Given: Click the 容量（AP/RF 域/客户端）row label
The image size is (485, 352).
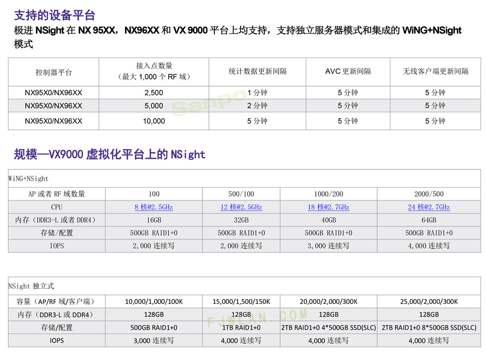Looking at the screenshot, I should pos(56,302).
